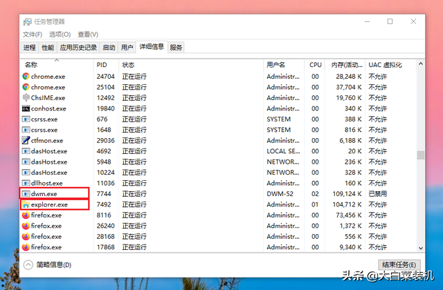This screenshot has width=443, height=290.
Task: Click the Firefox icon for PID 28168
Action: point(26,236)
